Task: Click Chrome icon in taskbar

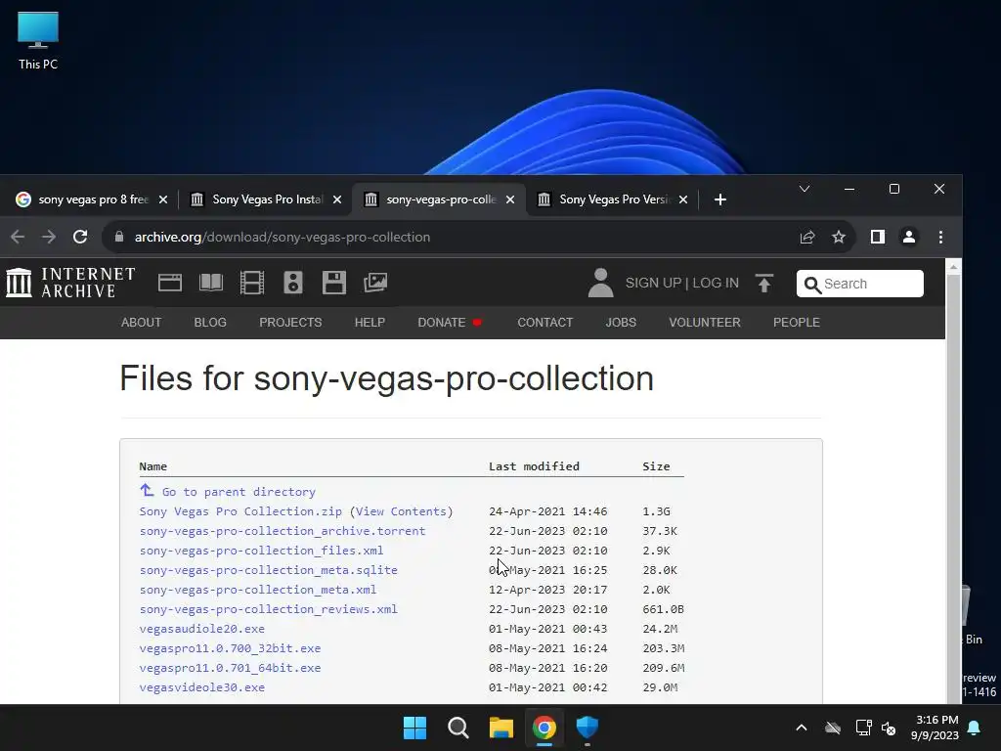Action: [544, 728]
